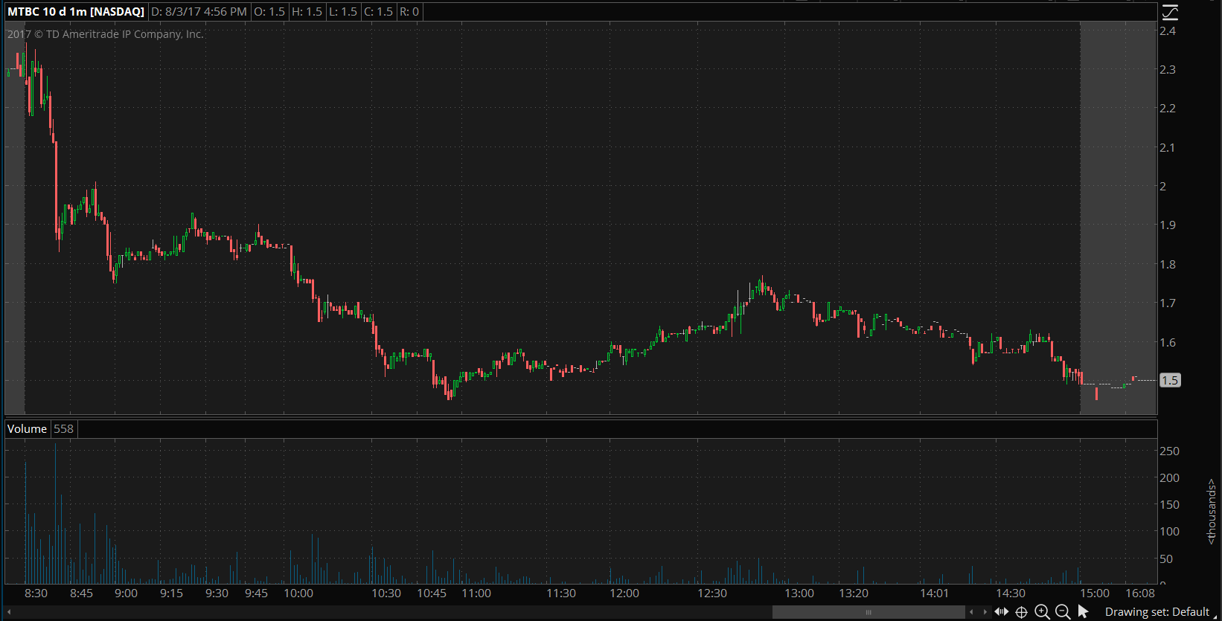The width and height of the screenshot is (1222, 621).
Task: Click the 16:08 time axis label
Action: [1140, 593]
